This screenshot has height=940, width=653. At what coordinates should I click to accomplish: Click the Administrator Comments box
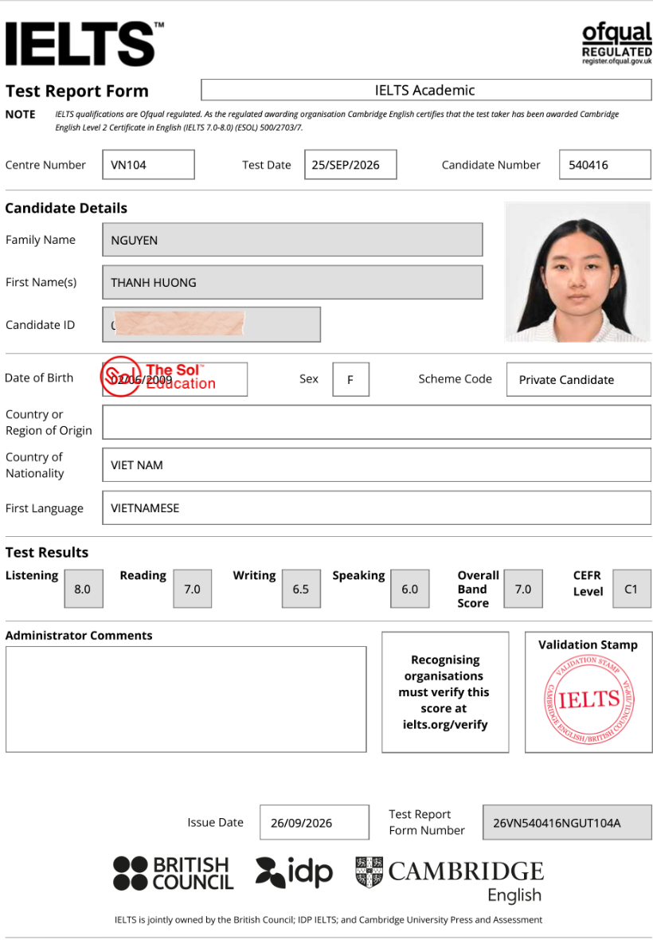point(186,699)
